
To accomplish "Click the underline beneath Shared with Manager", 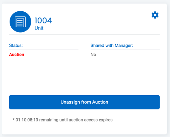I will pos(125,49).
